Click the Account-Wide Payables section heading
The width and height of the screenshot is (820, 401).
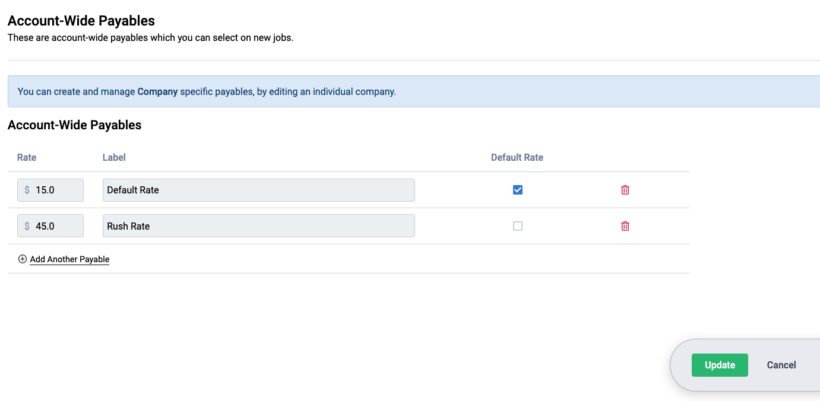click(x=74, y=125)
